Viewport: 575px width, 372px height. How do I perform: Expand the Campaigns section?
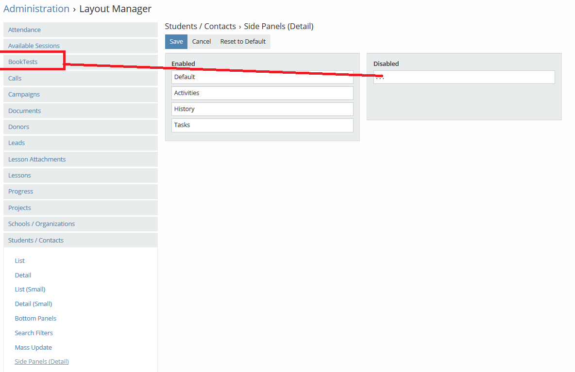(24, 95)
